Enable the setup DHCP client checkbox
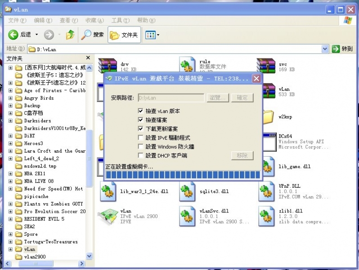Screen dimensions: 359x270 coord(140,155)
